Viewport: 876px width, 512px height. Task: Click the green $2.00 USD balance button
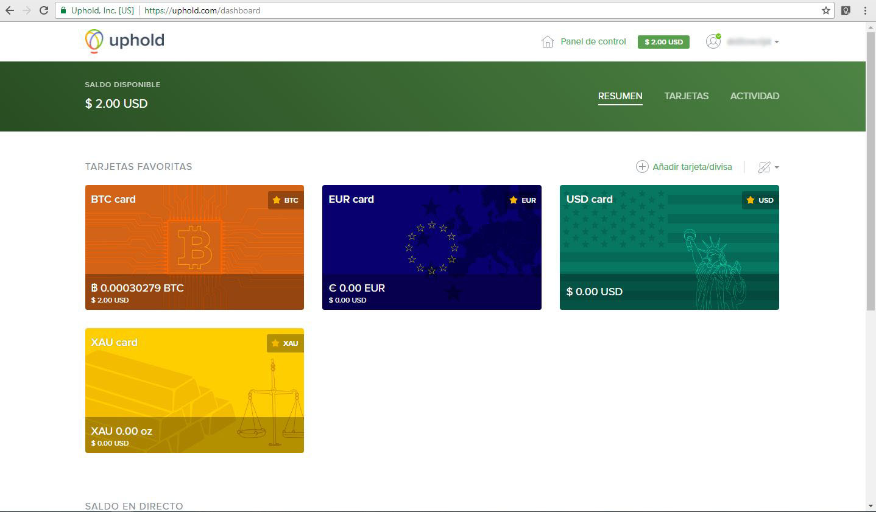click(x=663, y=41)
